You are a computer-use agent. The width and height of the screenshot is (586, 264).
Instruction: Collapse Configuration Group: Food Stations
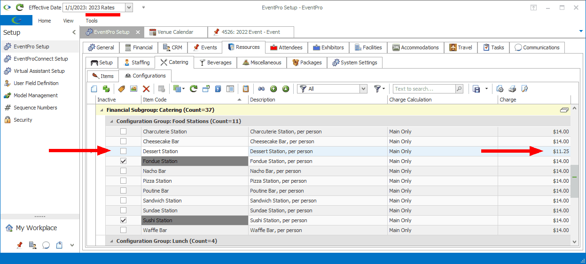click(111, 121)
